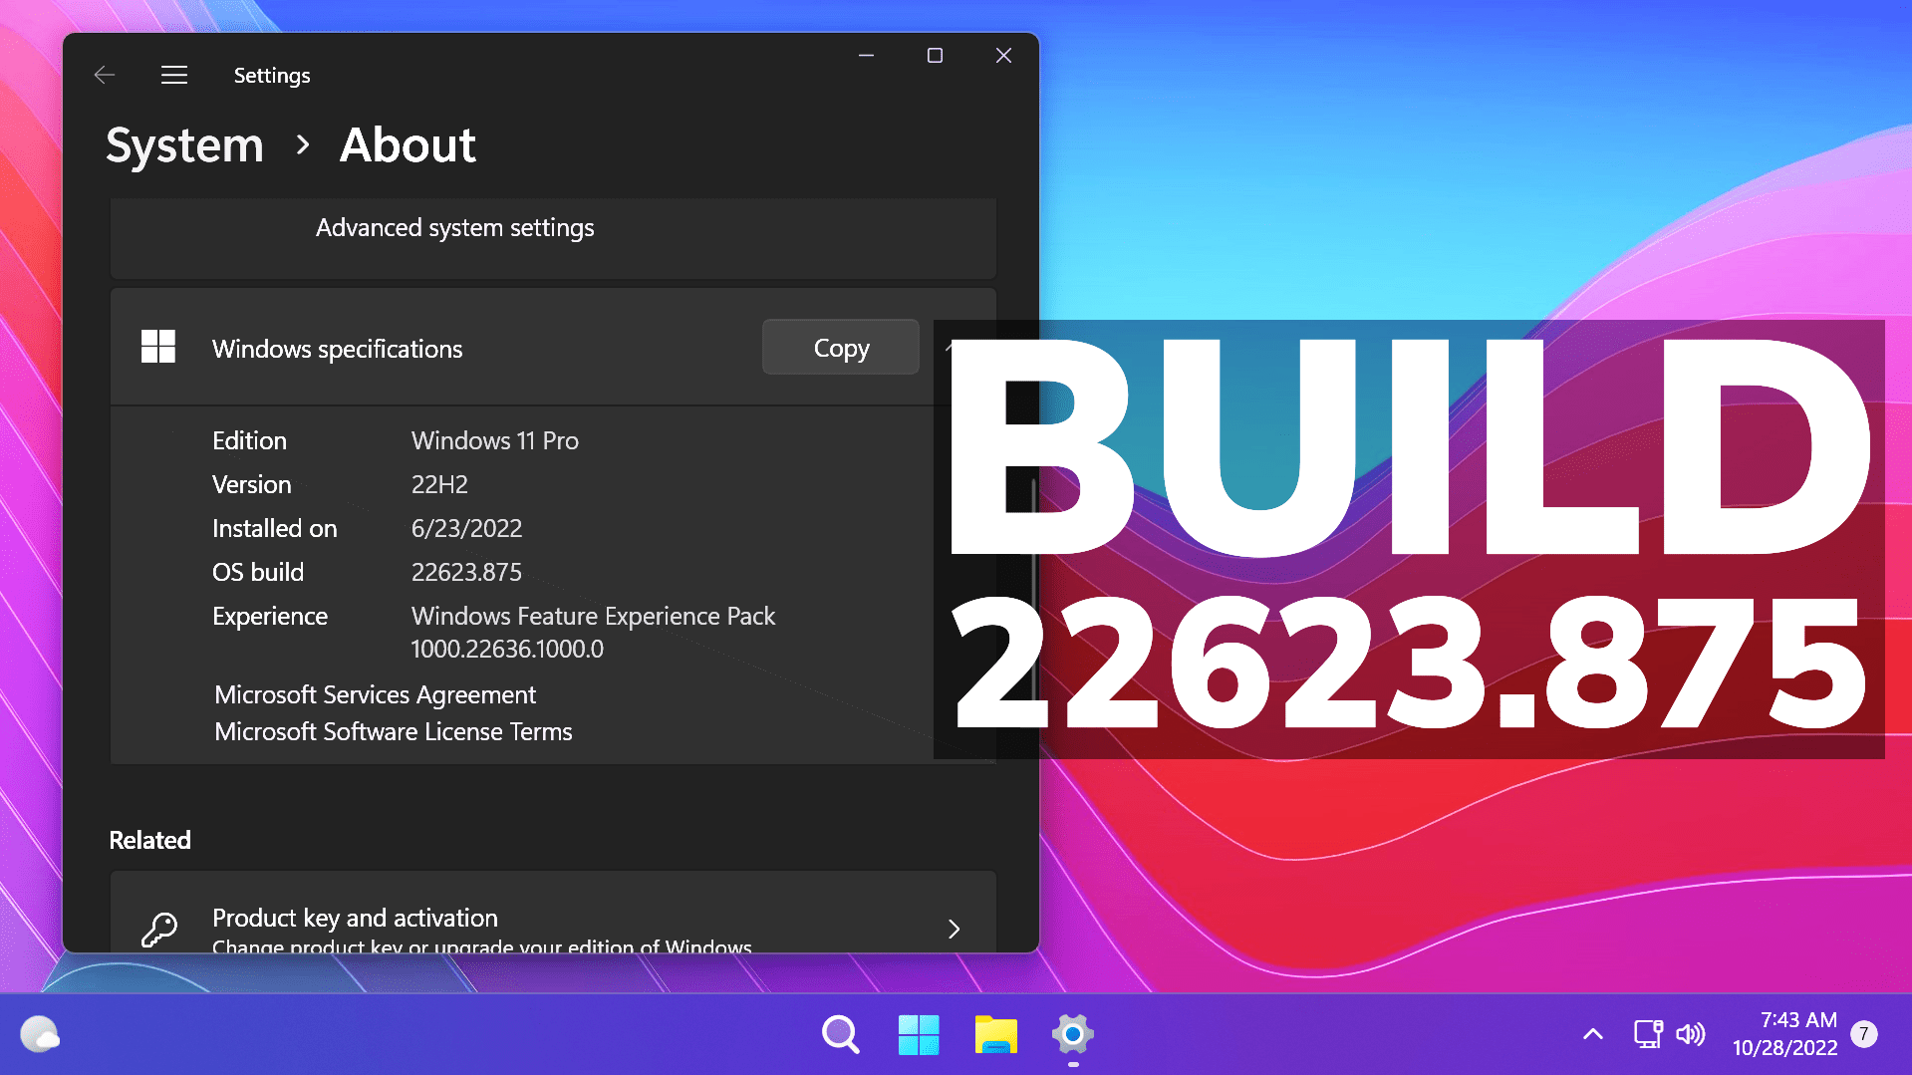Click the Installed on label
Image resolution: width=1912 pixels, height=1075 pixels.
(275, 528)
